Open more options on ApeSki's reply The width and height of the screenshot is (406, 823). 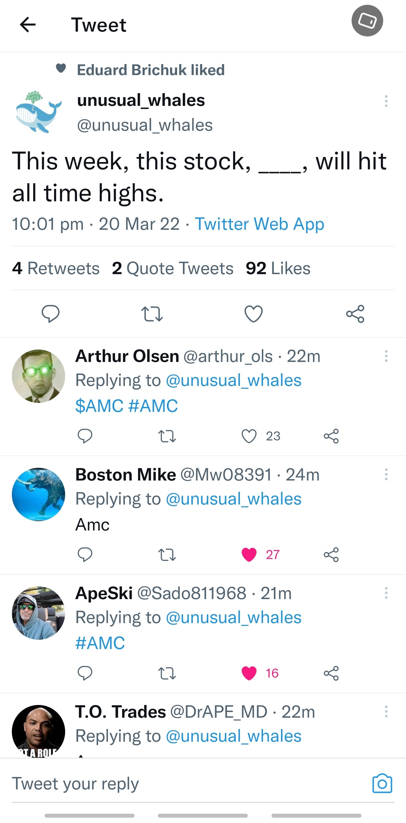click(386, 593)
